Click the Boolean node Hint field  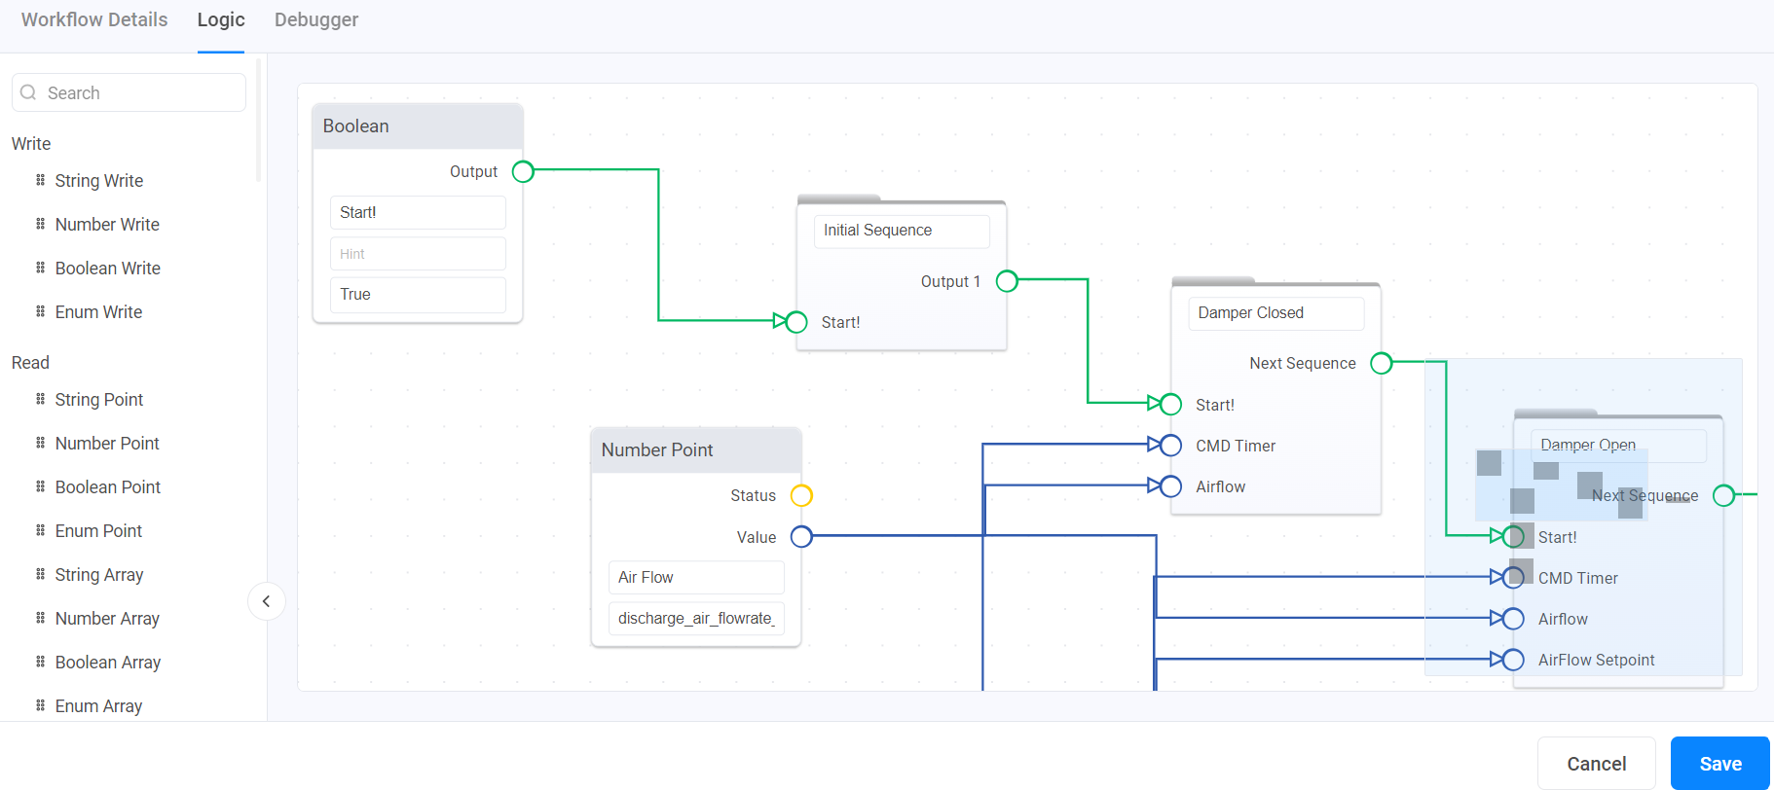click(418, 254)
